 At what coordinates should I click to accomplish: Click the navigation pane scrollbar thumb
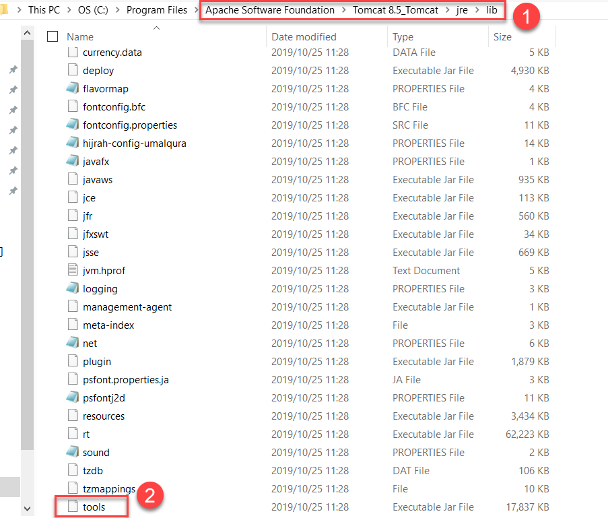tap(27, 245)
